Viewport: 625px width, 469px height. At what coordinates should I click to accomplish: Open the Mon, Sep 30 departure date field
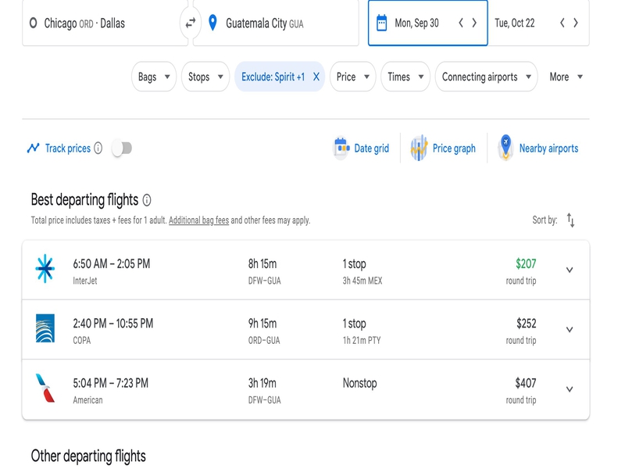click(427, 23)
